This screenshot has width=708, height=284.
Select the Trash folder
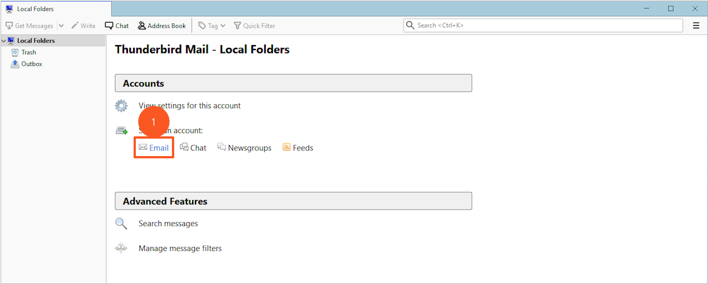point(28,52)
